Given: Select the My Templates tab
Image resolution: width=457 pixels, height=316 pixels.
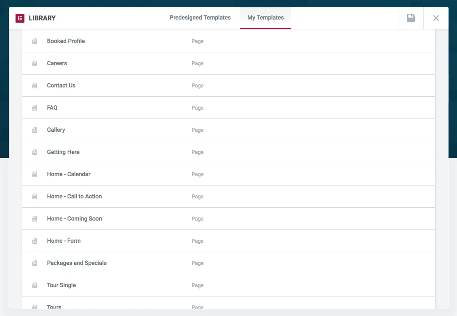Looking at the screenshot, I should pos(265,18).
